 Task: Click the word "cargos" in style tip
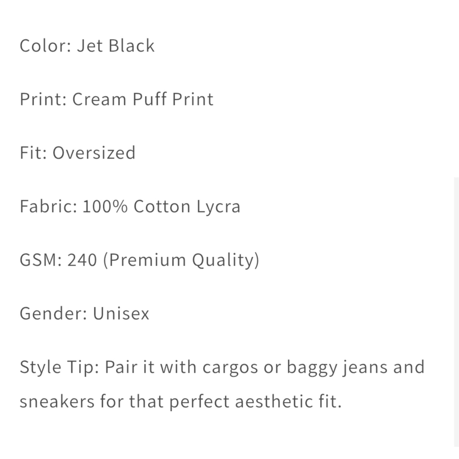click(x=230, y=367)
